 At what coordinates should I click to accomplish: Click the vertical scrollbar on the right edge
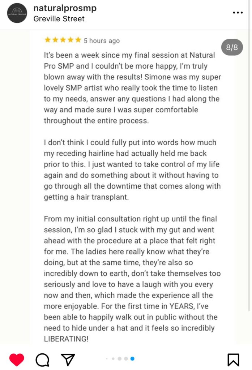click(x=249, y=156)
